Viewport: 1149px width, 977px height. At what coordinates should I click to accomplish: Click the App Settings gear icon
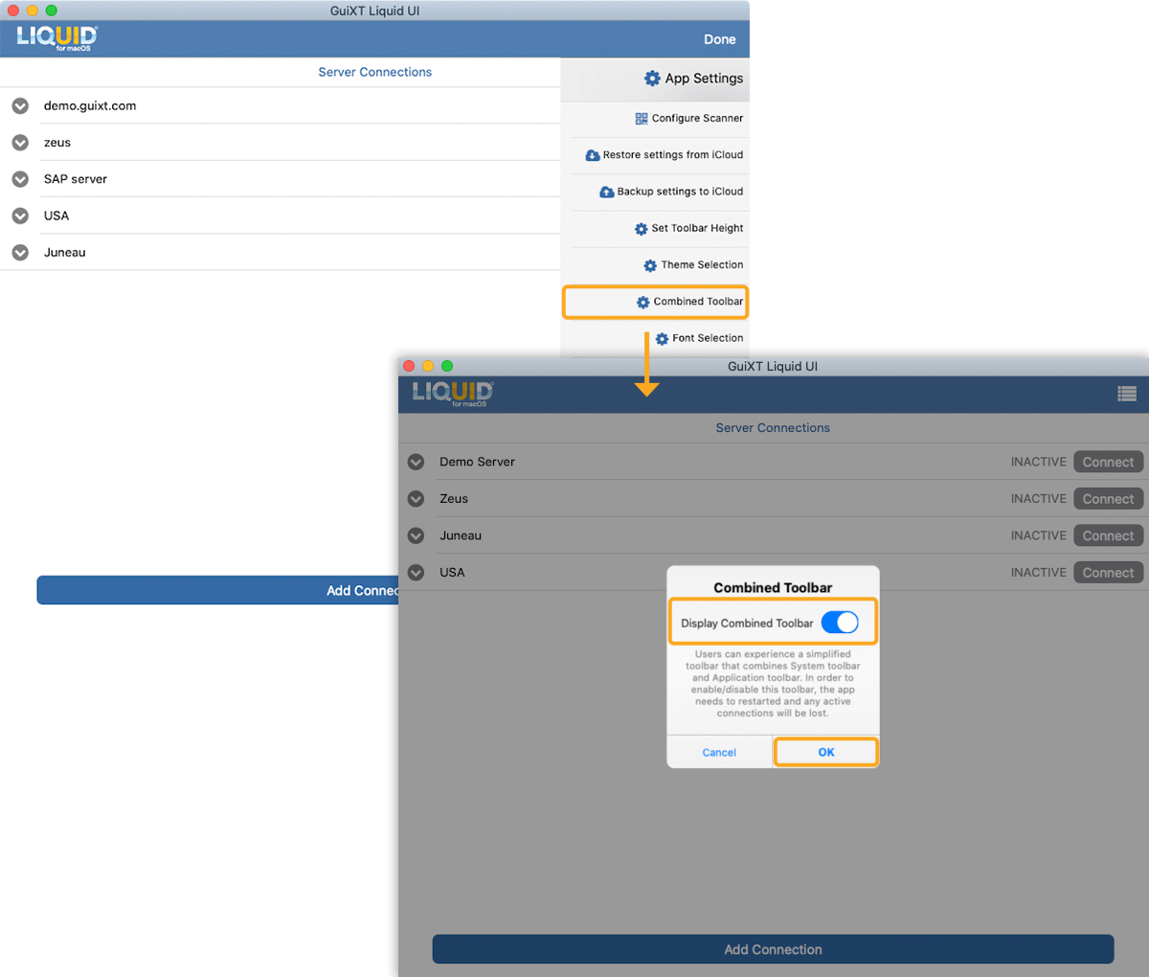click(652, 79)
